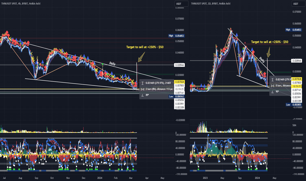Screen dimensions: 306x181
Task: Click the 0.005056 level label on 4h chart
Action: 179,100
